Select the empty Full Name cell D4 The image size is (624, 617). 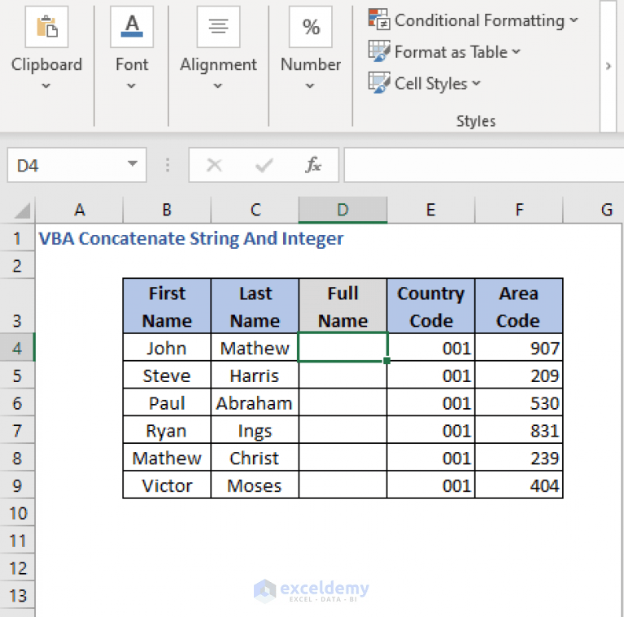point(343,347)
